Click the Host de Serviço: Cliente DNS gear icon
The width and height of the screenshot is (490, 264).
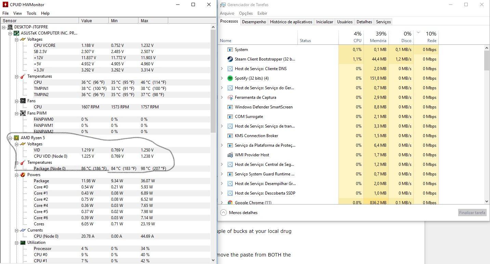230,69
